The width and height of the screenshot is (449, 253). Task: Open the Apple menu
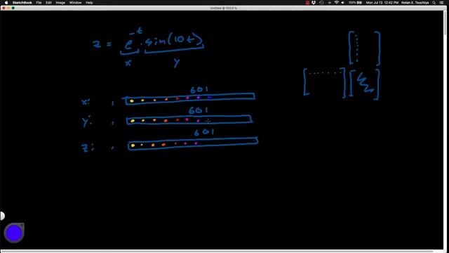click(6, 3)
